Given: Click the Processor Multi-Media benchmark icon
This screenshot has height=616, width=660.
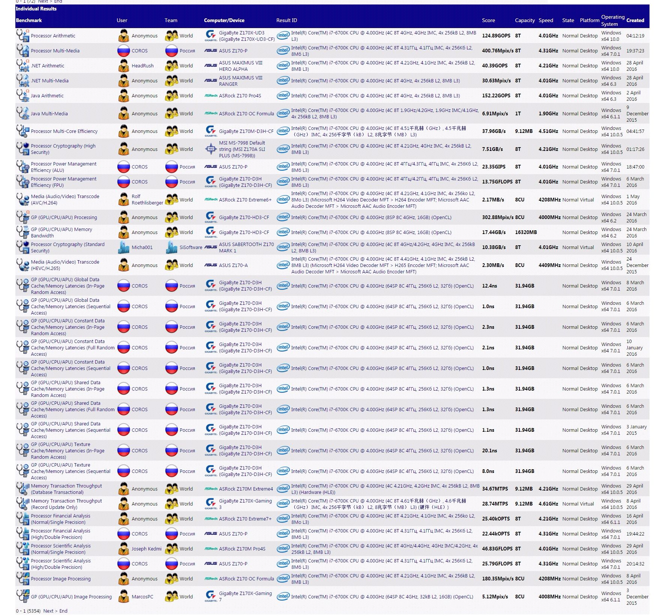Looking at the screenshot, I should tap(22, 51).
